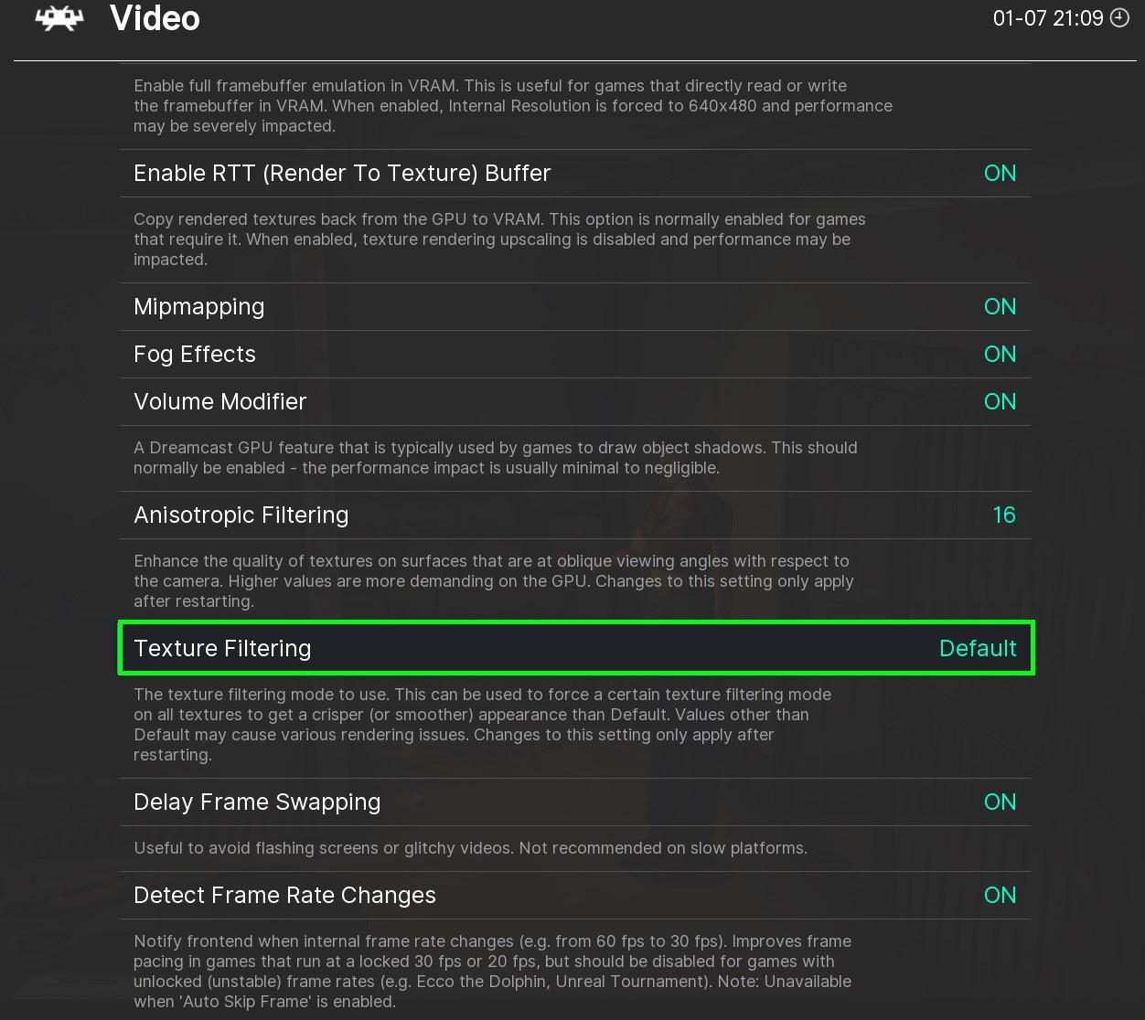Image resolution: width=1145 pixels, height=1020 pixels.
Task: Click the clock icon beside the time
Action: pyautogui.click(x=1119, y=18)
